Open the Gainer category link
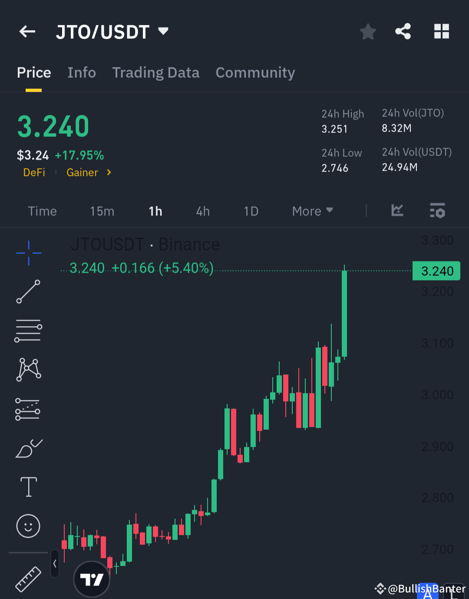 point(83,172)
